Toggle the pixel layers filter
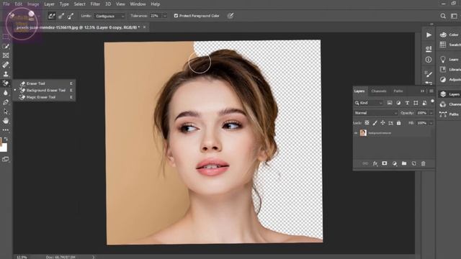This screenshot has width=461, height=259. [x=390, y=103]
